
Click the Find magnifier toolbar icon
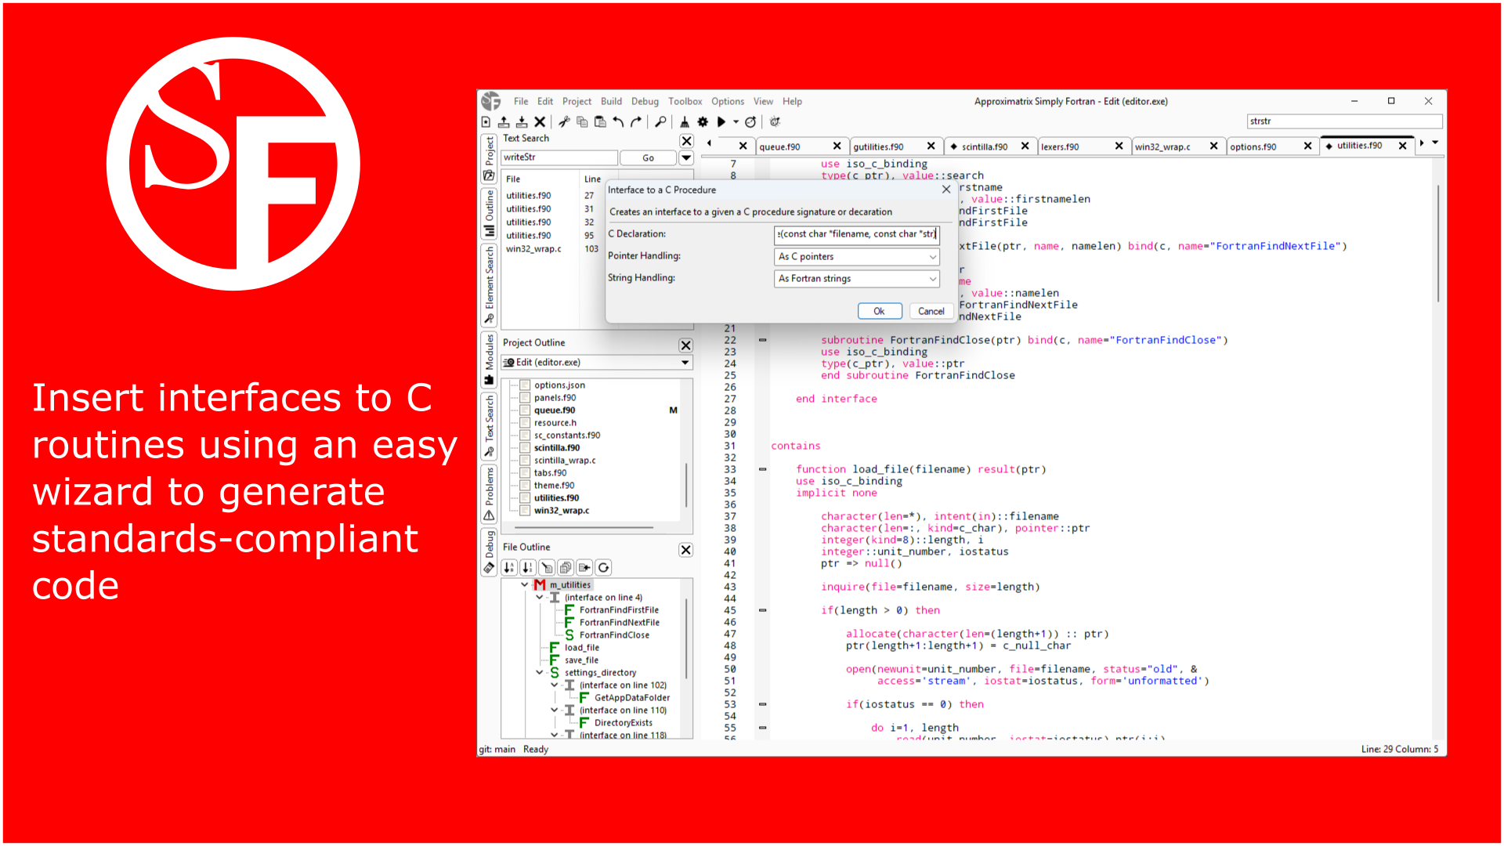(660, 122)
